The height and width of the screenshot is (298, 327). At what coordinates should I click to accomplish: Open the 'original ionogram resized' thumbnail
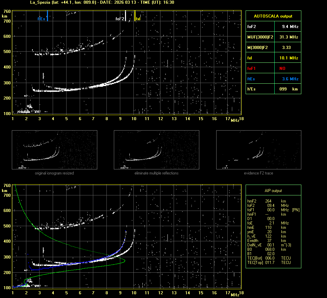(x=54, y=150)
